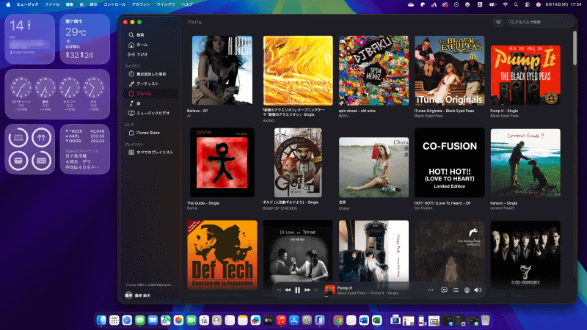Open the more options (…) in player bar
The image size is (587, 330).
point(431,290)
